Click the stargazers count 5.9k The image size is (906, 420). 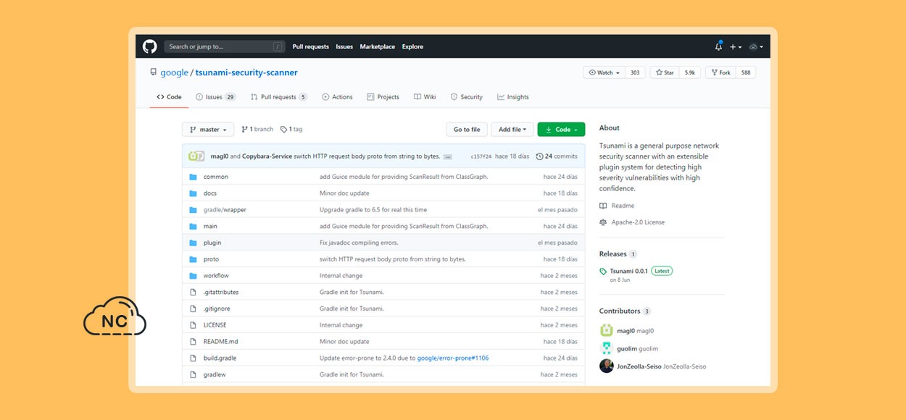(689, 72)
